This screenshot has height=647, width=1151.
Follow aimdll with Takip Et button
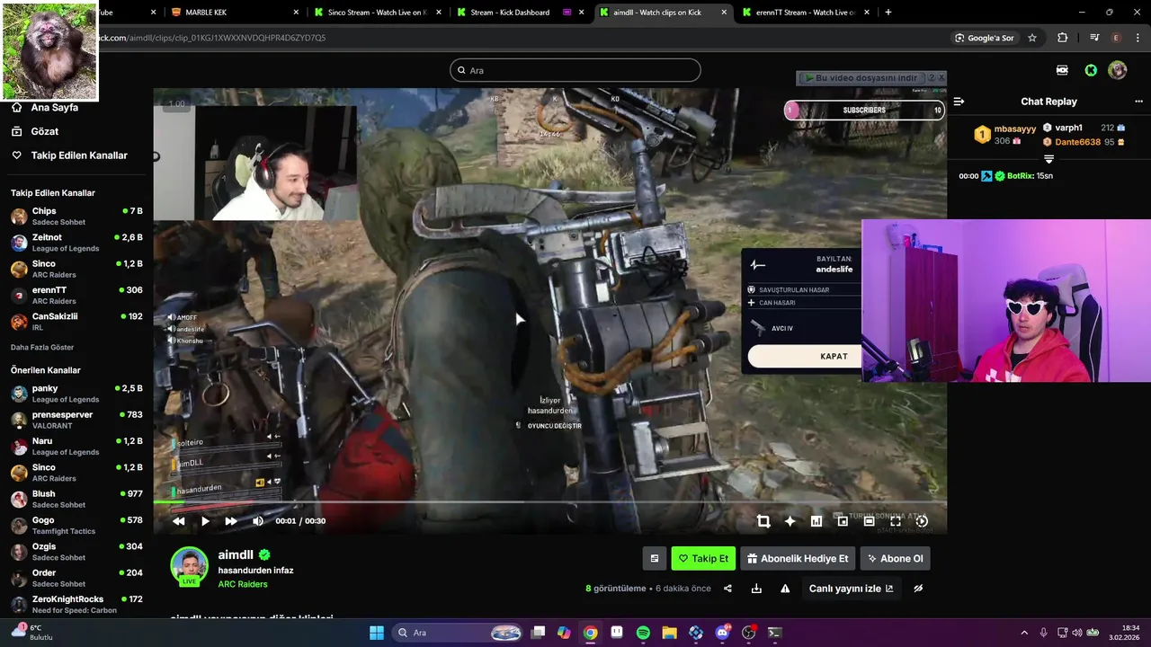(x=703, y=558)
